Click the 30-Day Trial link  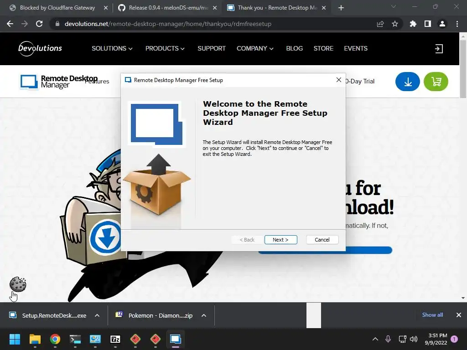point(360,81)
